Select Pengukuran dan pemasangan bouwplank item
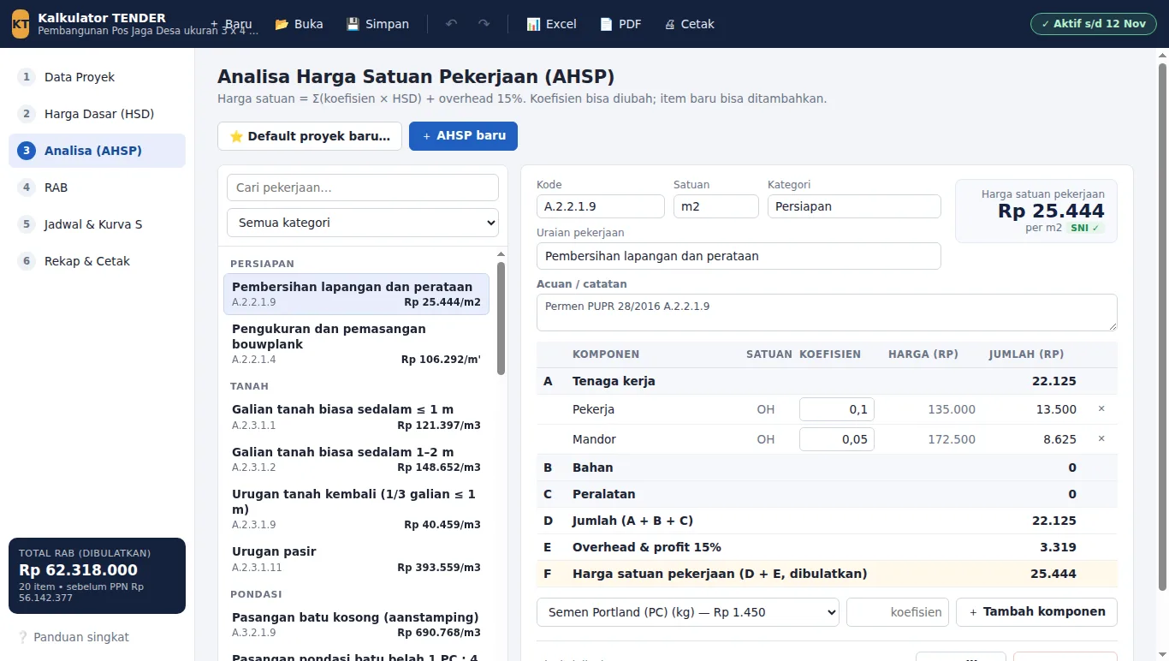Screen dimensions: 1169x661 point(356,343)
